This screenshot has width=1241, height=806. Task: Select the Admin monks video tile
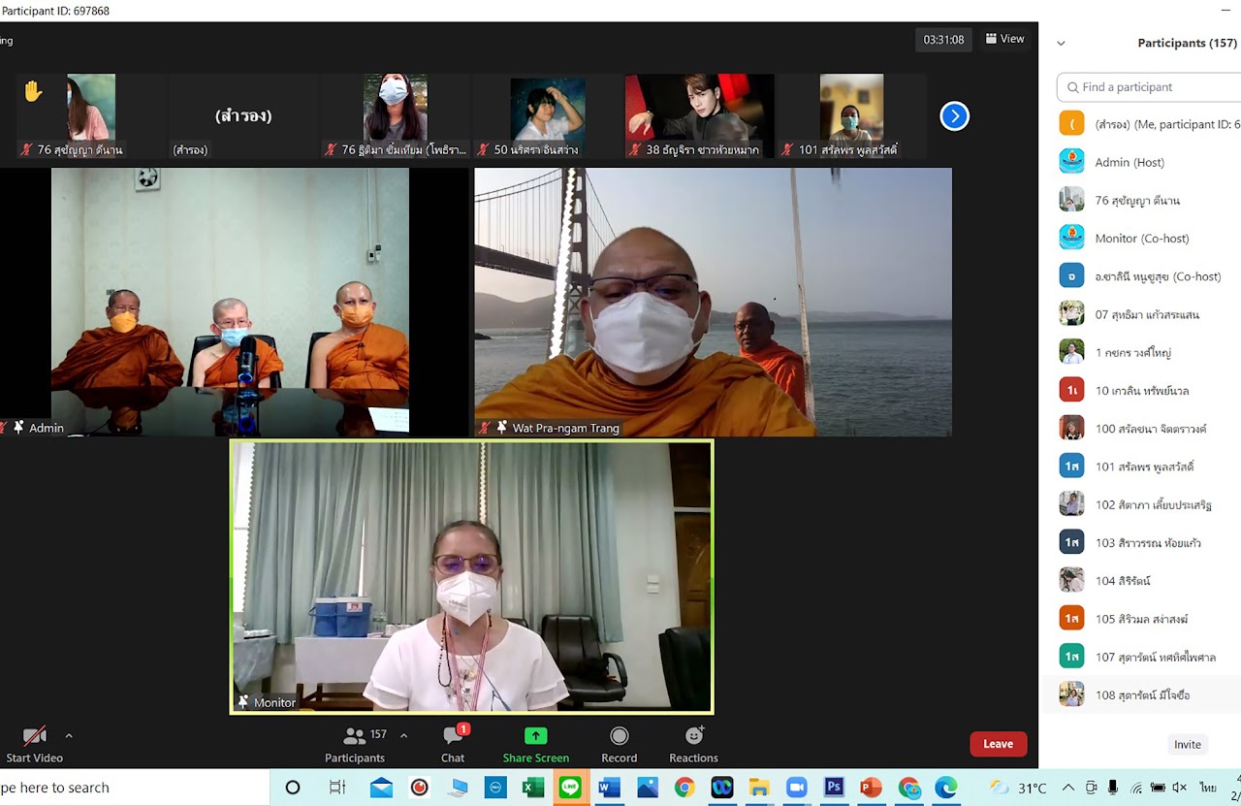click(x=230, y=302)
